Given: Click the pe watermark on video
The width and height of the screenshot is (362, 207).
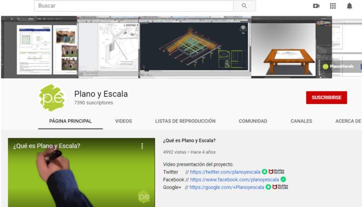Looking at the screenshot, I should [x=144, y=196].
